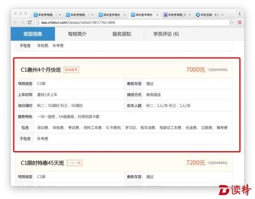Screen dimensions: 255x199
Task: Click 资料工本费 in the 包含 row
Action: tap(92, 128)
